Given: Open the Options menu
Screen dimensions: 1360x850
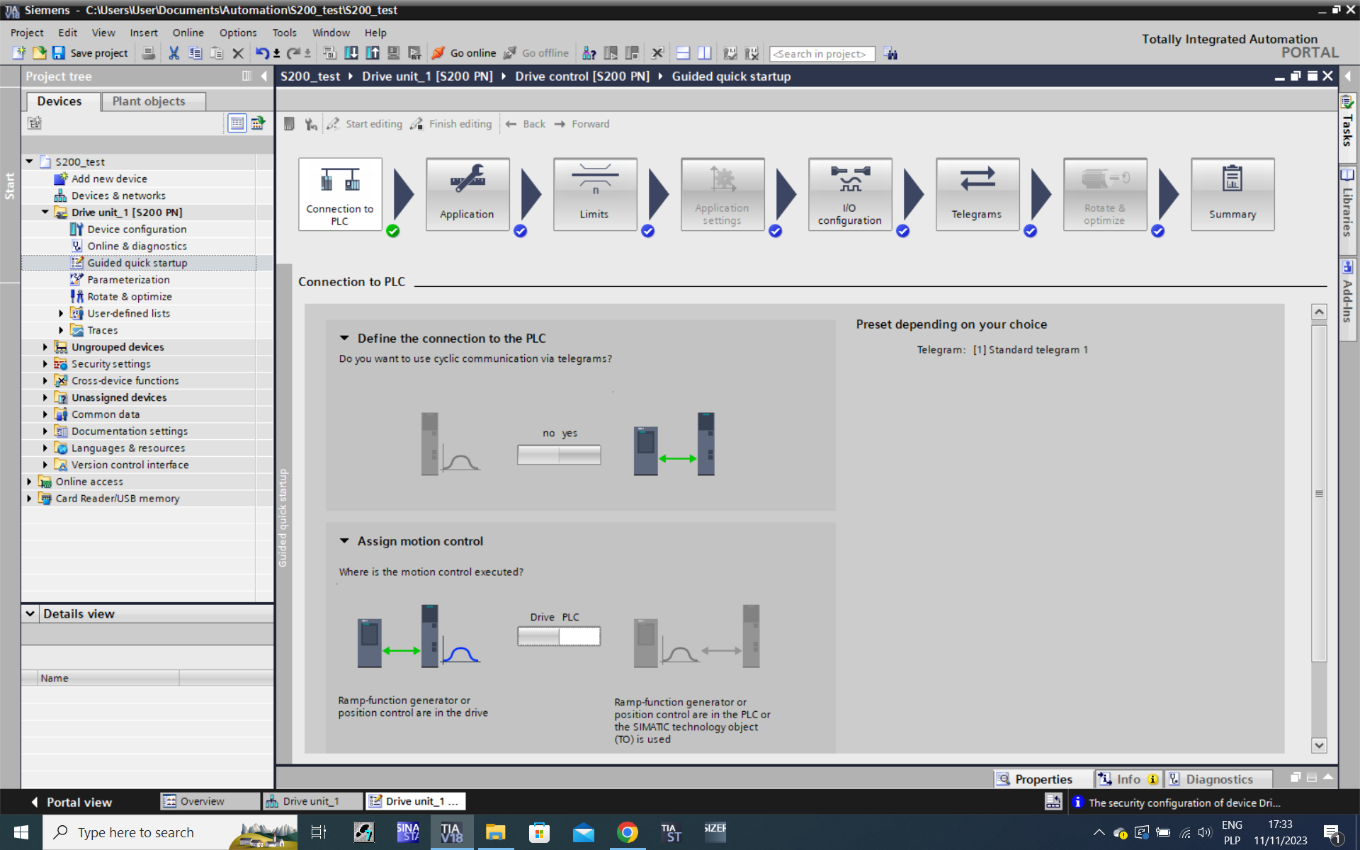Looking at the screenshot, I should pyautogui.click(x=237, y=33).
